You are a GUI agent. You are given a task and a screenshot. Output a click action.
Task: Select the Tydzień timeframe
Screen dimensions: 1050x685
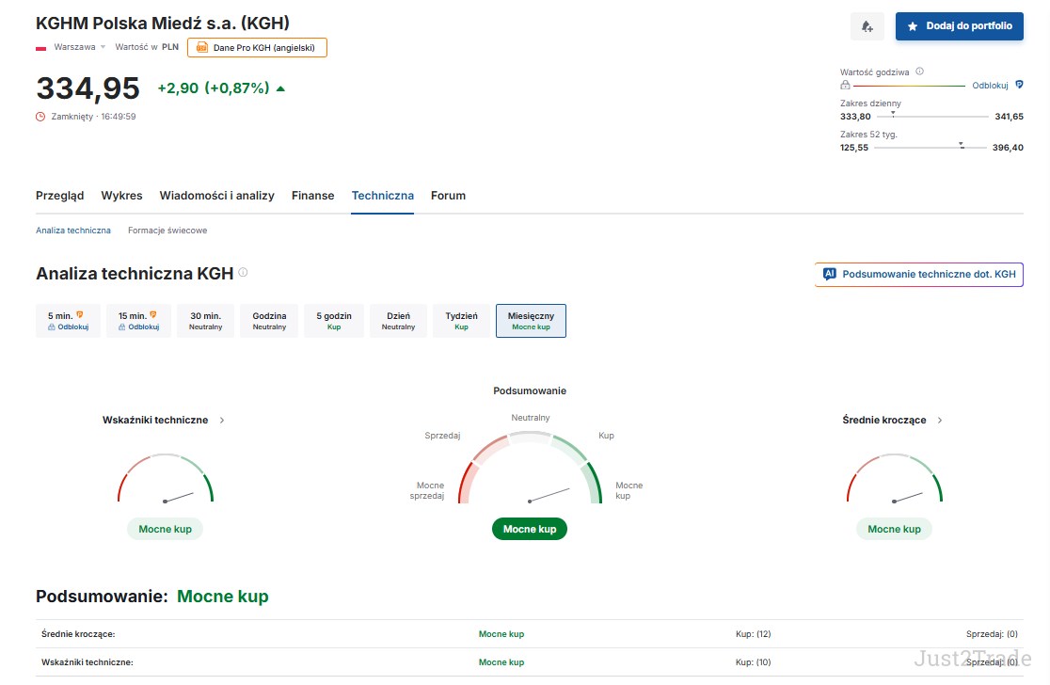pos(461,321)
